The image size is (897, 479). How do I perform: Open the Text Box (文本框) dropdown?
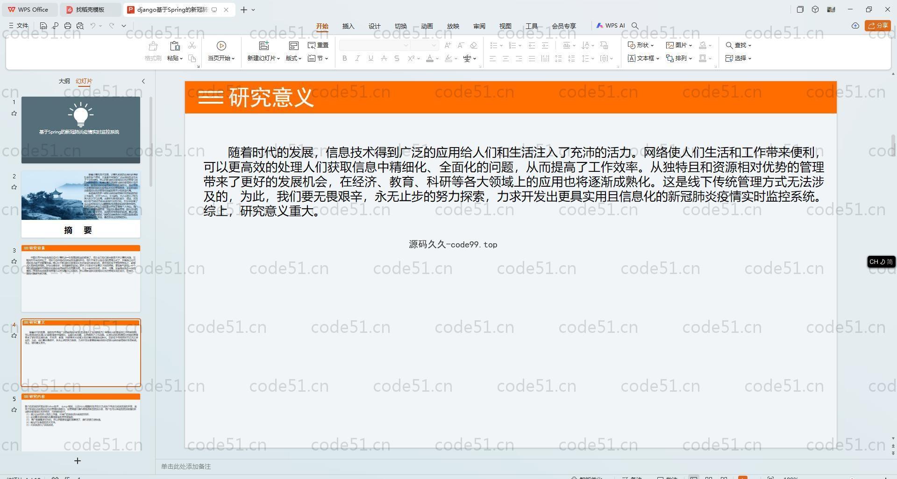point(643,58)
